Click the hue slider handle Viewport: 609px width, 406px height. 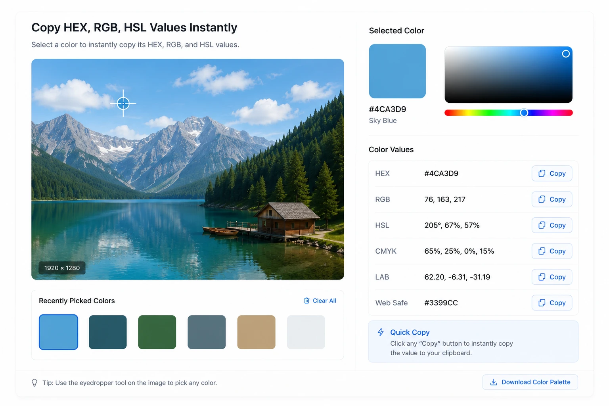[x=524, y=113]
